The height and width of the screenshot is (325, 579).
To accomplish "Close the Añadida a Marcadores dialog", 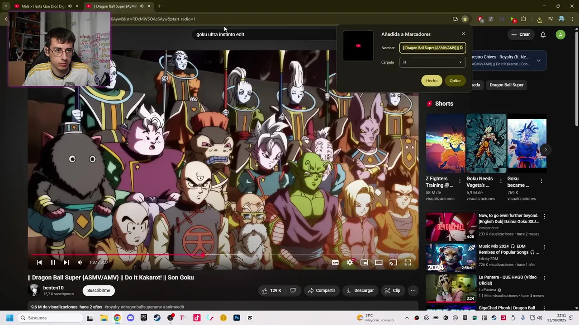I will point(463,34).
